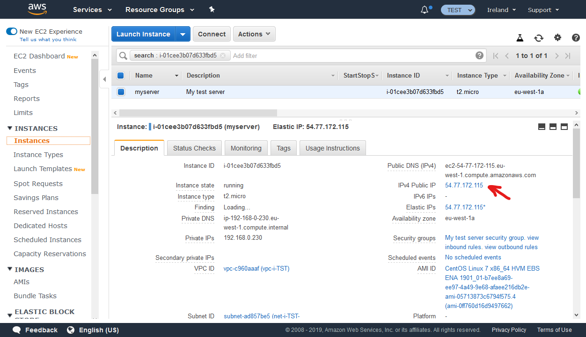Switch to the Usage Instructions tab

(x=333, y=148)
